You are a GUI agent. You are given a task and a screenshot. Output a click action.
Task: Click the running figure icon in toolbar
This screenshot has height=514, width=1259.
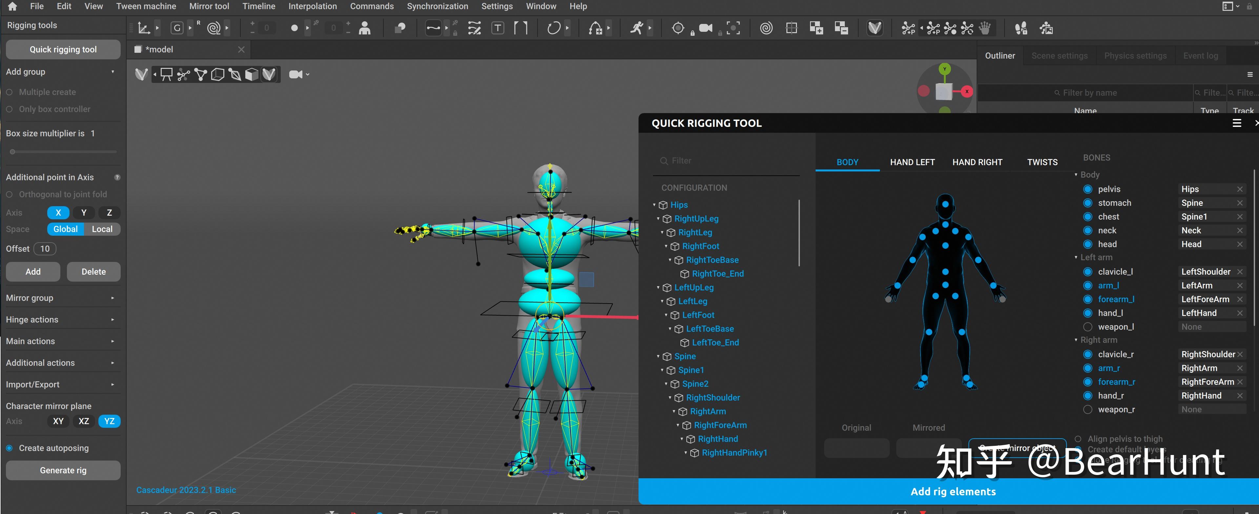(x=636, y=28)
